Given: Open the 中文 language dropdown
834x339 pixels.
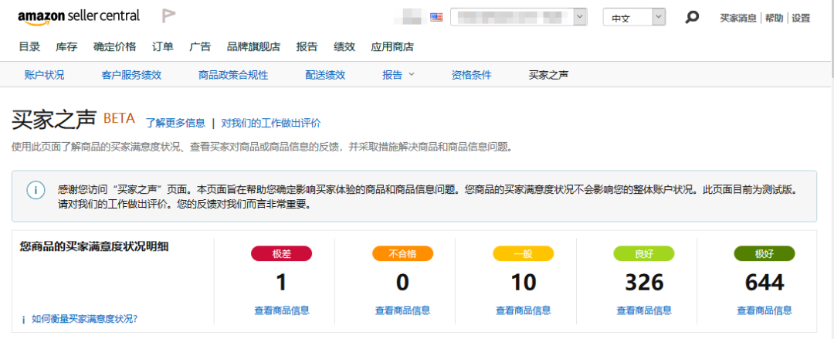Looking at the screenshot, I should coord(633,17).
